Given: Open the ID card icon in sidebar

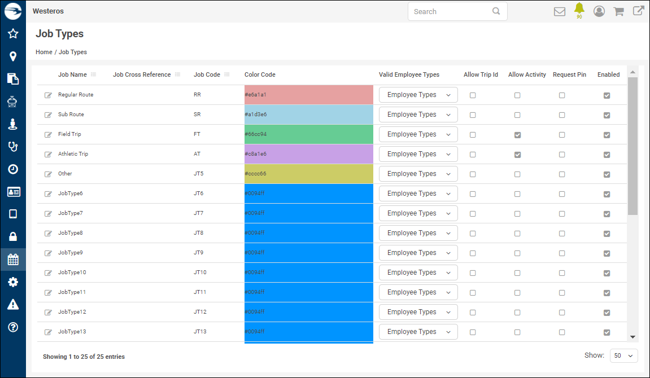Looking at the screenshot, I should 13,192.
